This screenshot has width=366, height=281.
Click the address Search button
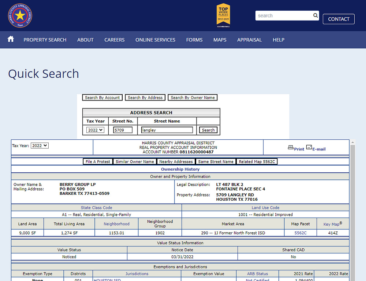coord(208,130)
